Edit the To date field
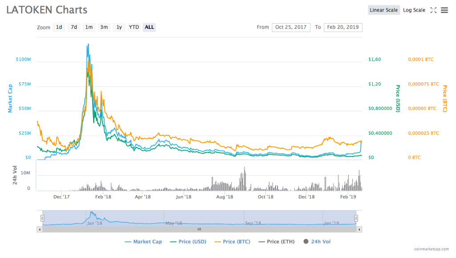Viewport: 456px width, 258px height. tap(343, 27)
